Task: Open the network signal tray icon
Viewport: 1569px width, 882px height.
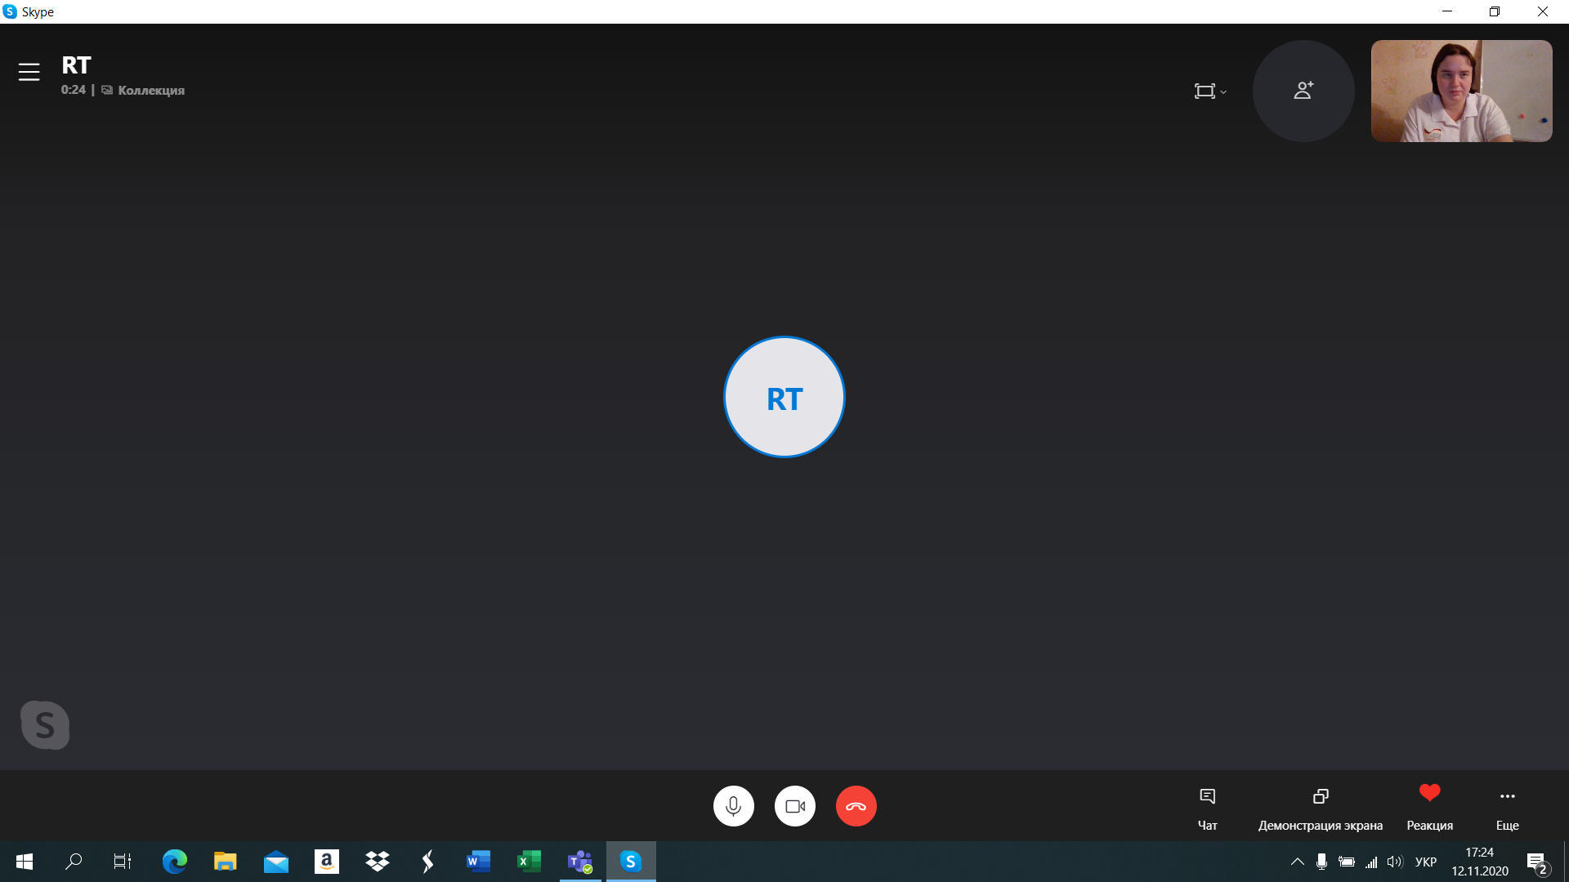Action: (1370, 862)
